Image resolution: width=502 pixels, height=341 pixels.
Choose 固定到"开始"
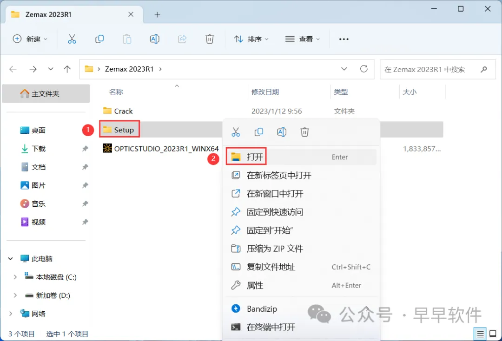click(301, 230)
